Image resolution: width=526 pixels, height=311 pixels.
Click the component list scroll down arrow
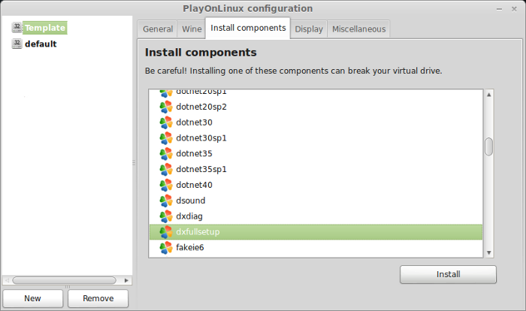488,252
